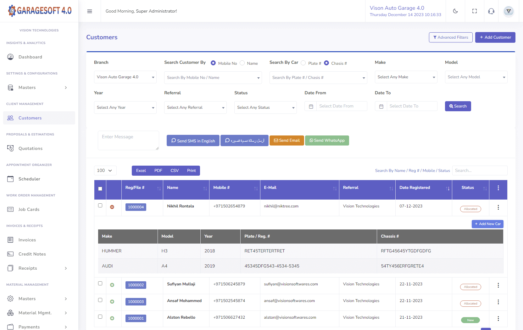
Task: Navigate to the Quotations menu item
Action: pyautogui.click(x=31, y=148)
